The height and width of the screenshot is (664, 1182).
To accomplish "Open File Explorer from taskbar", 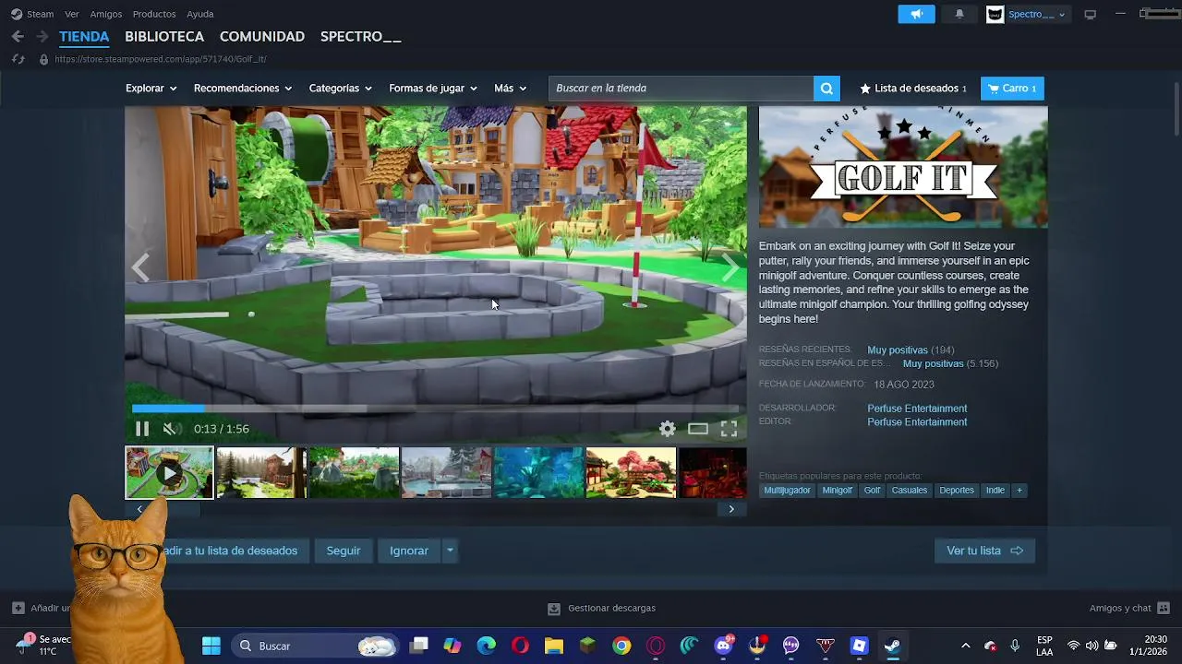I will click(554, 646).
